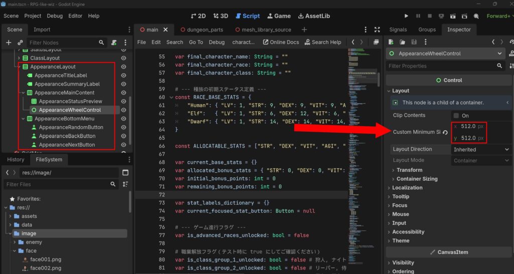Open the Debug menu
514x274 pixels.
tap(54, 16)
